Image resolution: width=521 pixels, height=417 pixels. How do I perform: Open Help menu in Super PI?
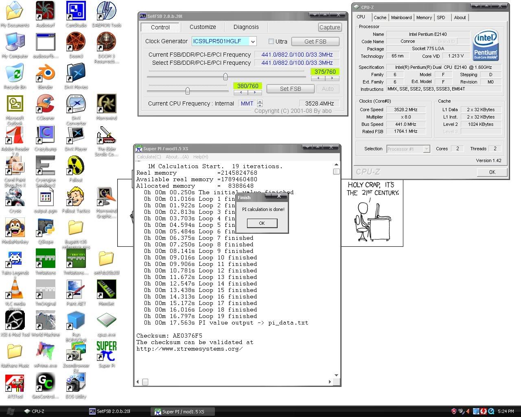tap(200, 157)
